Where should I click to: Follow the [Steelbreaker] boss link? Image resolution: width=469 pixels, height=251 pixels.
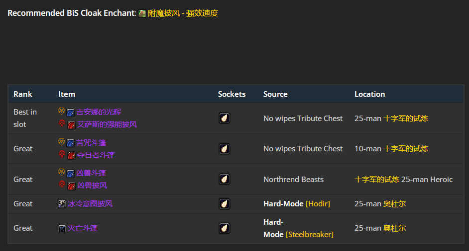coord(310,234)
